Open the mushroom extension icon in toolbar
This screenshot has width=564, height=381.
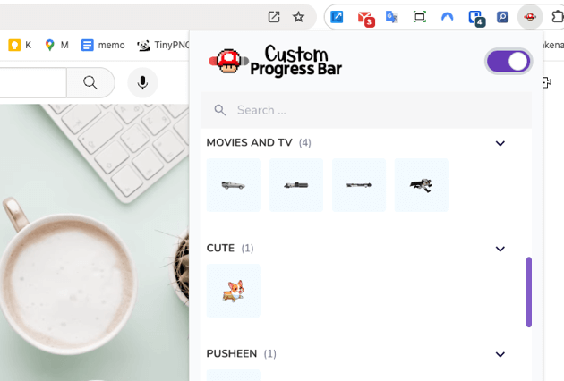pos(530,16)
